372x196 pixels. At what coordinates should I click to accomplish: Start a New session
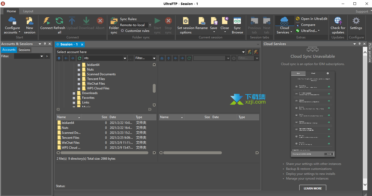pyautogui.click(x=30, y=25)
